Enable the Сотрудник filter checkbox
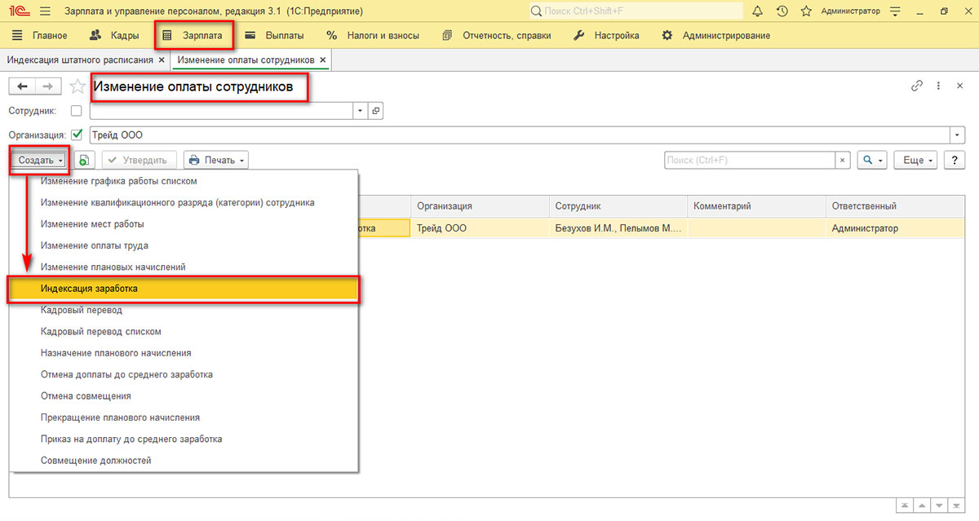The height and width of the screenshot is (521, 979). 77,111
